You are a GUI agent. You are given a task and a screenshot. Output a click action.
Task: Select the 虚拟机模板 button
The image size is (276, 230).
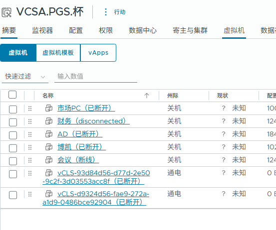click(58, 53)
